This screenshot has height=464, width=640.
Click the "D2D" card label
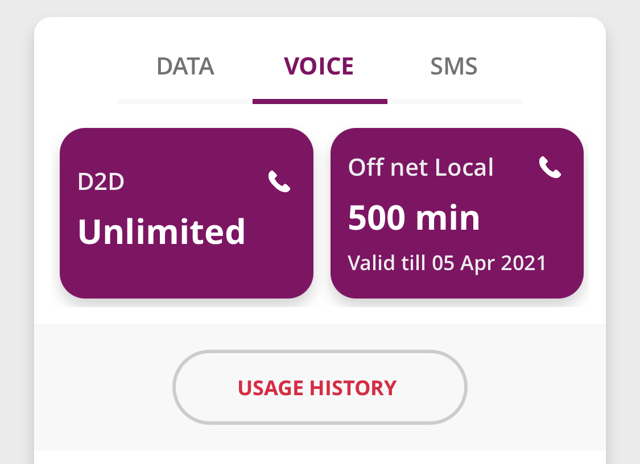pyautogui.click(x=101, y=181)
